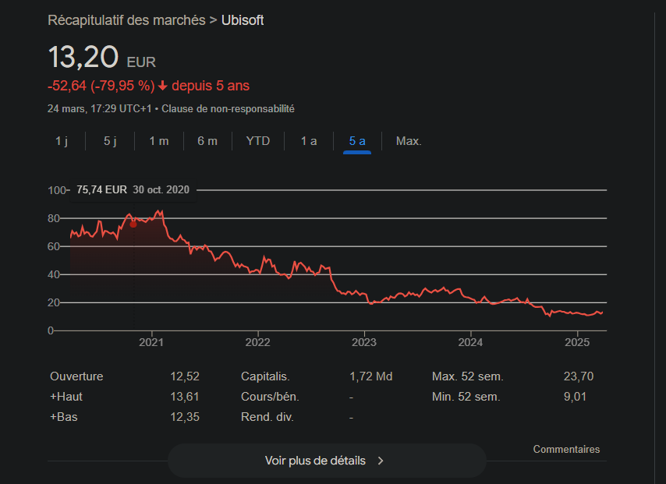Choose the 1 a range tab
Image resolution: width=666 pixels, height=484 pixels.
pos(309,141)
